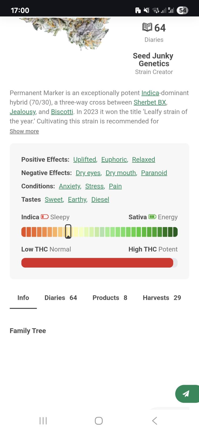Select the Harvests 29 tab

pyautogui.click(x=162, y=298)
